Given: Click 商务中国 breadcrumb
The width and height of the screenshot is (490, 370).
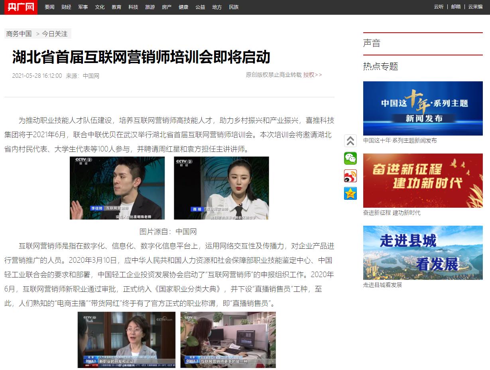Looking at the screenshot, I should coord(19,34).
